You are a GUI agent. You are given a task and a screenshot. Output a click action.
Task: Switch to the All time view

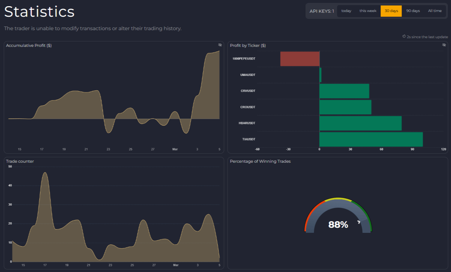pyautogui.click(x=435, y=11)
